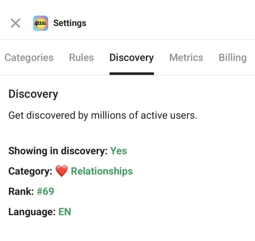Open the Rules tab

(81, 57)
